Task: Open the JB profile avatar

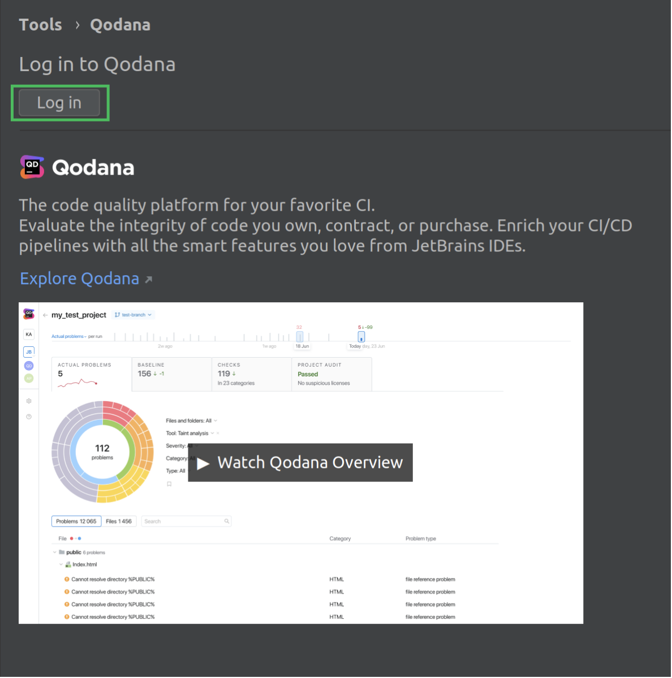Action: point(28,351)
